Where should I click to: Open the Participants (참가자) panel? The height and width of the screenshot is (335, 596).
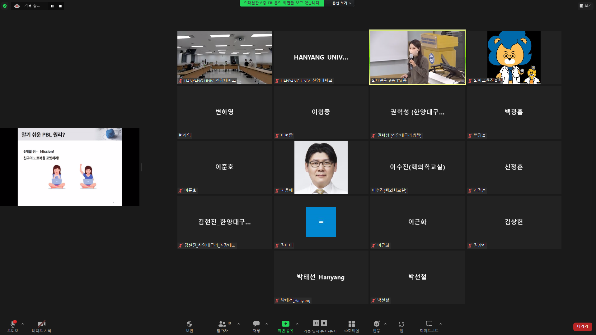222,324
